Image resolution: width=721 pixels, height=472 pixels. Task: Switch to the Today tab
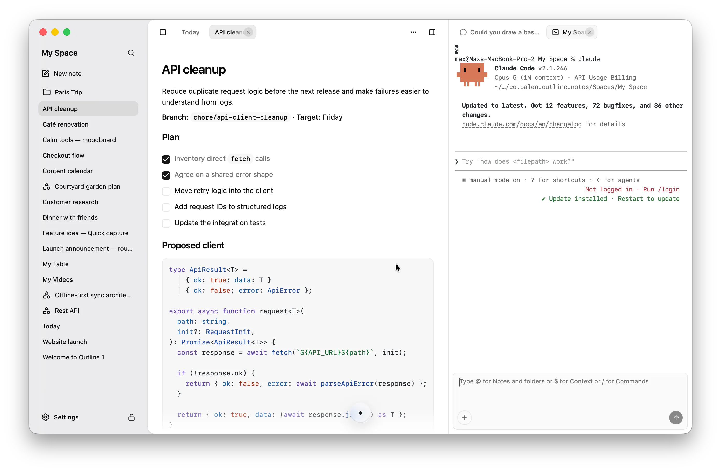[x=191, y=32]
